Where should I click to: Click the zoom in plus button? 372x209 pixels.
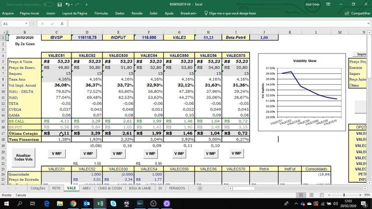tap(360, 195)
